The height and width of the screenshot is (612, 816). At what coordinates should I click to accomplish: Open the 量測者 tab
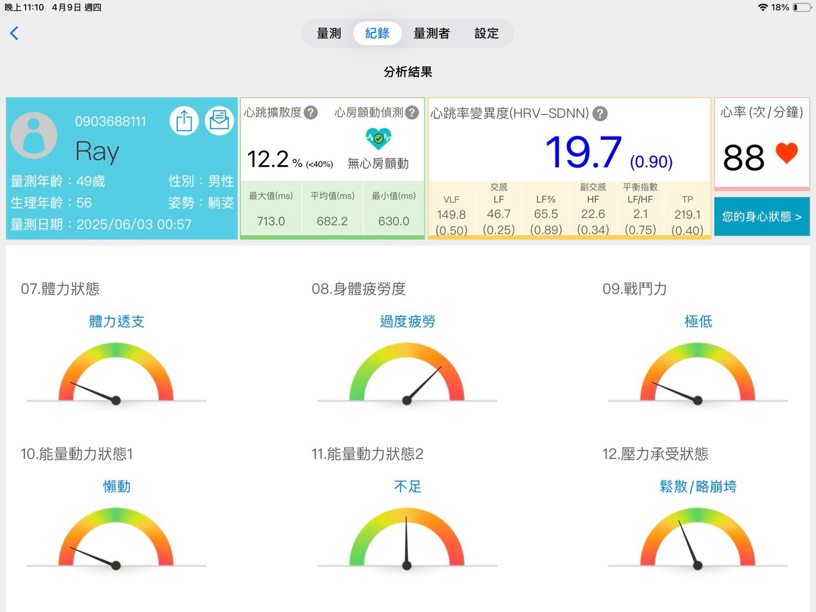pyautogui.click(x=431, y=33)
